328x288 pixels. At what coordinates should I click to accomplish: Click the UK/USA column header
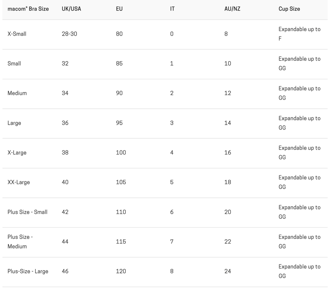pyautogui.click(x=71, y=9)
